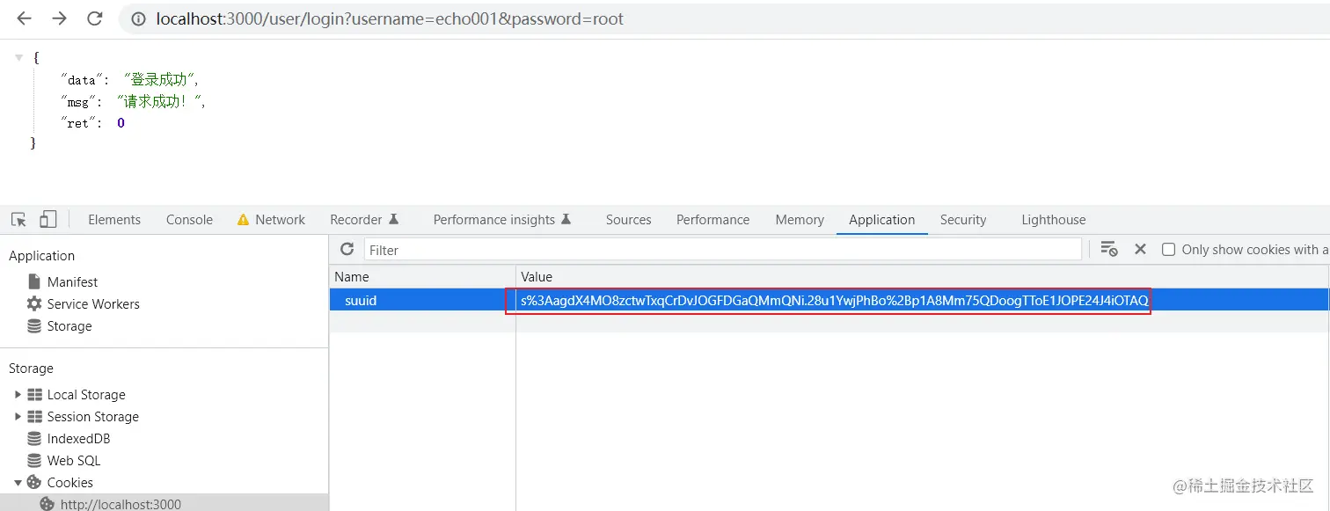
Task: Click the JSON "ret" value 0
Action: (121, 123)
